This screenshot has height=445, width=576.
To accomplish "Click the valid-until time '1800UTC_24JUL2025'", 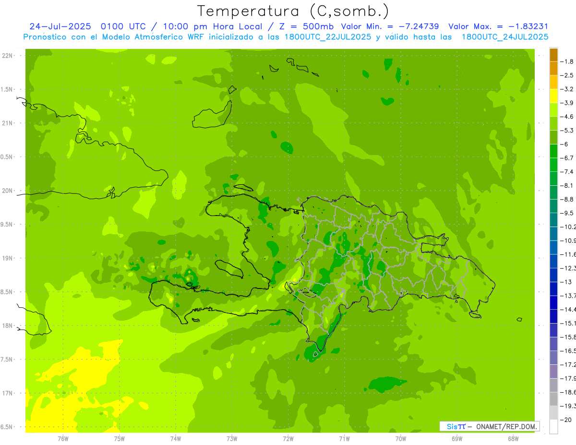I will [x=504, y=36].
